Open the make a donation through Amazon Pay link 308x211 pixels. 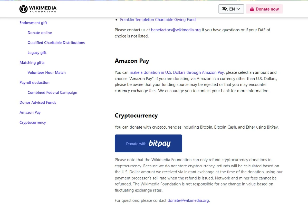click(177, 73)
